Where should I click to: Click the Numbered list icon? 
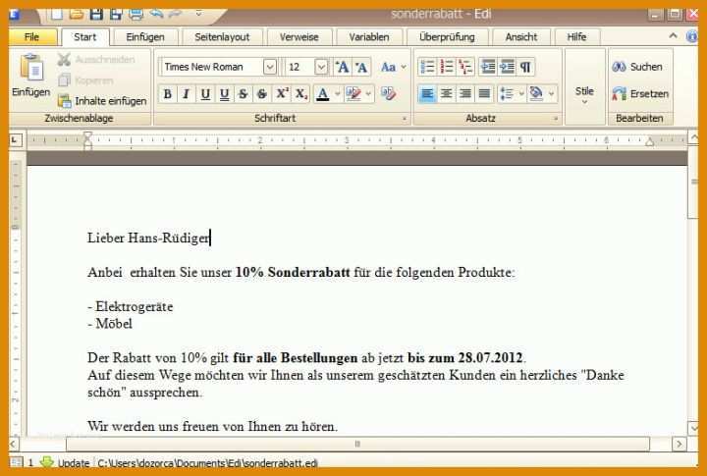[x=447, y=67]
